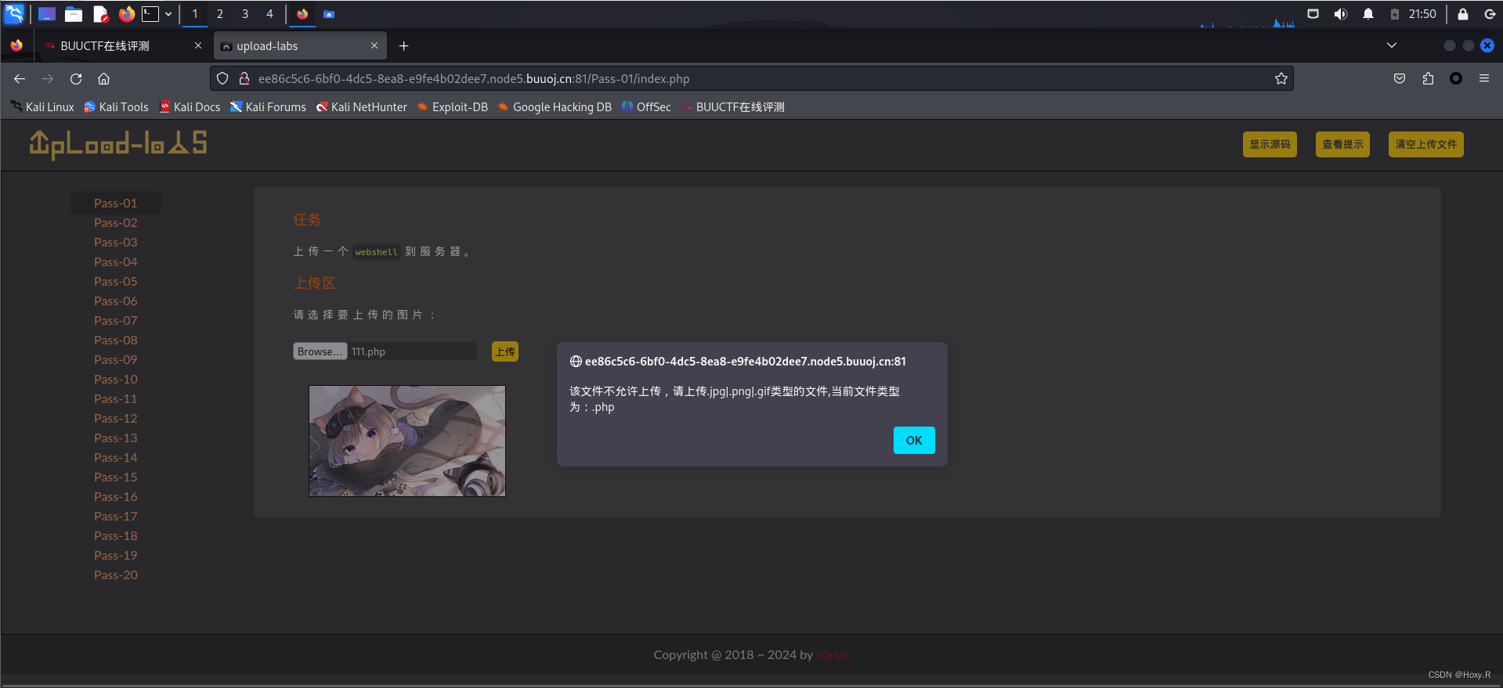The height and width of the screenshot is (688, 1503).
Task: Launch Firefox from the top panel
Action: [x=126, y=14]
